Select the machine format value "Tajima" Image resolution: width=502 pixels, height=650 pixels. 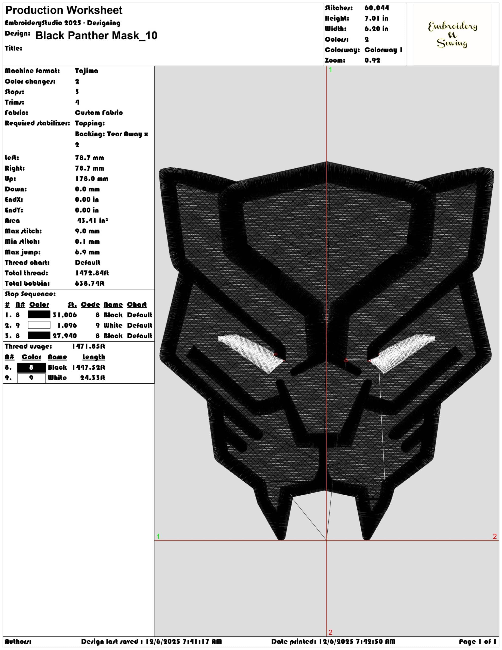click(86, 71)
